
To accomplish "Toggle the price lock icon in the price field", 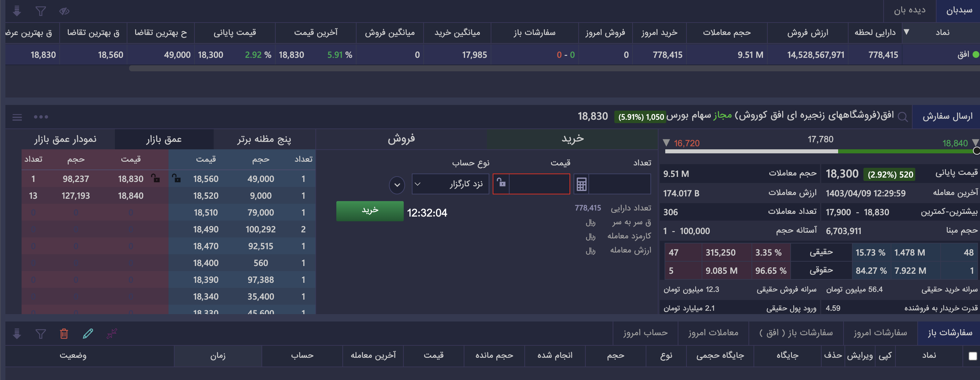I will [501, 183].
